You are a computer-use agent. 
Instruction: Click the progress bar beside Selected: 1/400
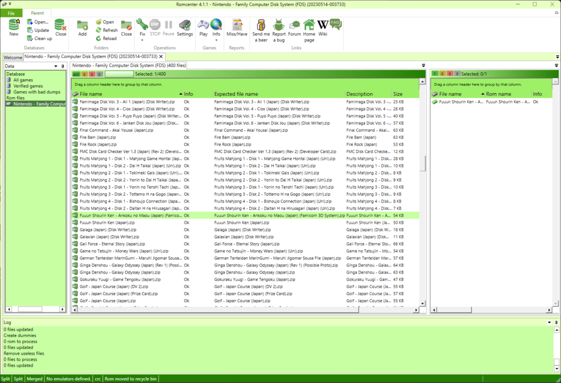(119, 74)
